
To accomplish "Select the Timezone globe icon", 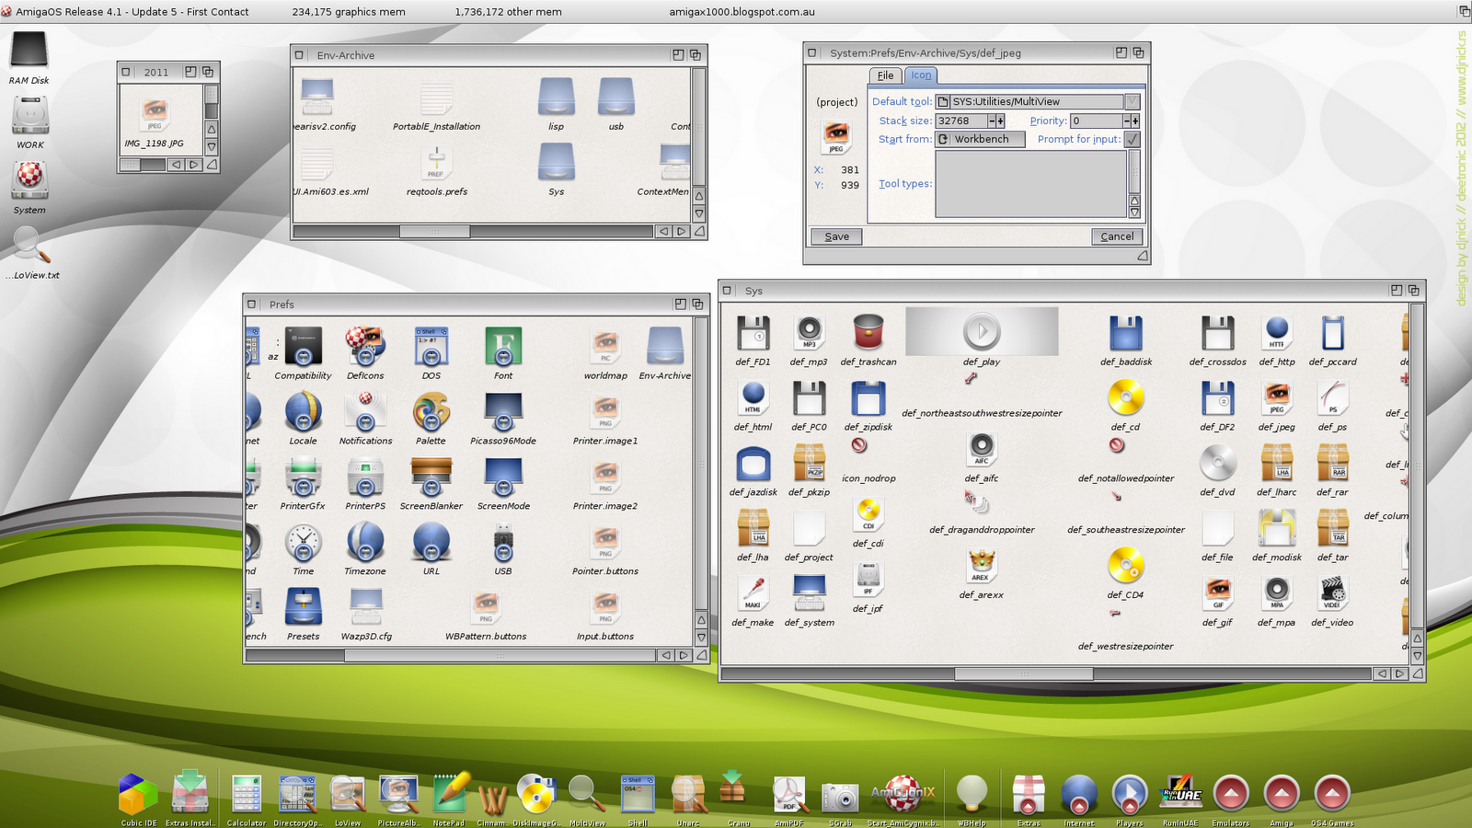I will tap(365, 543).
